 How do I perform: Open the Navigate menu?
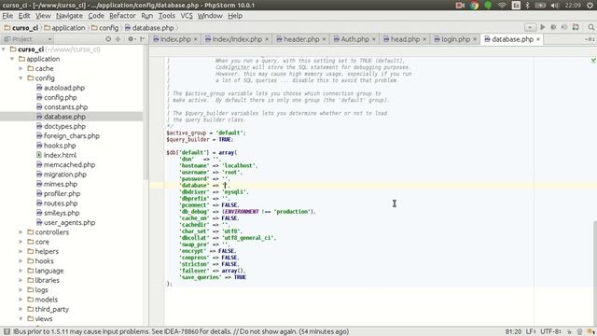pyautogui.click(x=69, y=16)
